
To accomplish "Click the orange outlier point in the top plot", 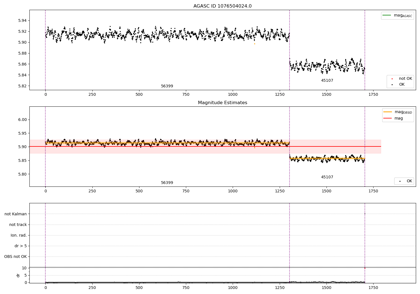I will (x=255, y=44).
